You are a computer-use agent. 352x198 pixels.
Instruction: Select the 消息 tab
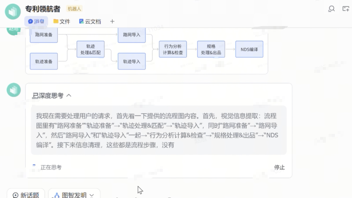[x=36, y=21]
